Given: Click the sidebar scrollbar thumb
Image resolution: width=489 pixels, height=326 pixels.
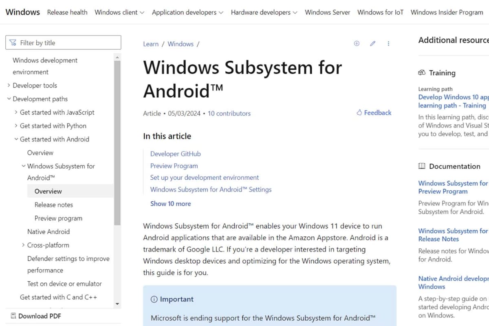Looking at the screenshot, I should pyautogui.click(x=117, y=143).
